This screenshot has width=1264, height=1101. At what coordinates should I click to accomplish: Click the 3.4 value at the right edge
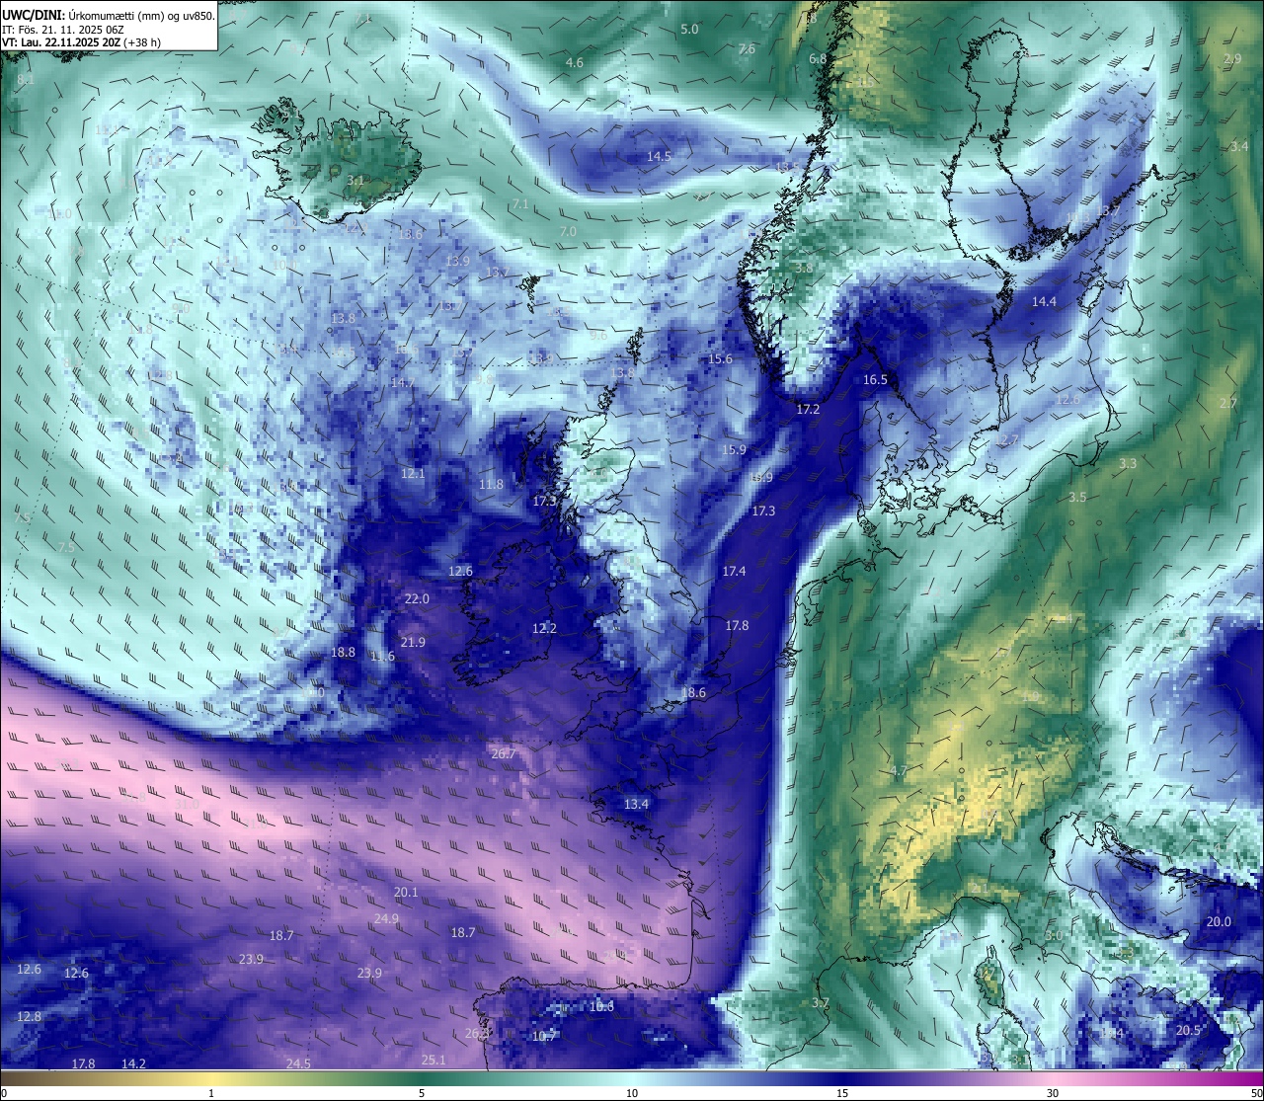[x=1239, y=147]
